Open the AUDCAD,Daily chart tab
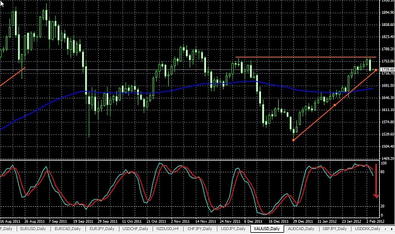 [x=301, y=229]
